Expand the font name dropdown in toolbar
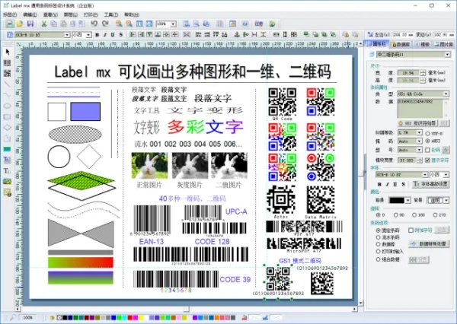 pos(68,34)
